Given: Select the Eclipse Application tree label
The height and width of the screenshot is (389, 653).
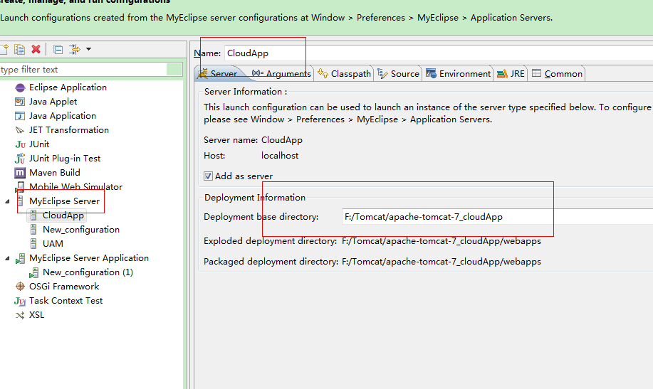Looking at the screenshot, I should coord(68,87).
